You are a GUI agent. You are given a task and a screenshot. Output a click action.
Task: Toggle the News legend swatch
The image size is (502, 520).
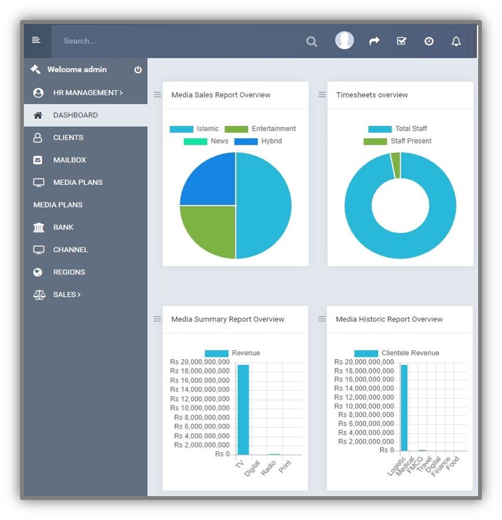click(x=196, y=141)
